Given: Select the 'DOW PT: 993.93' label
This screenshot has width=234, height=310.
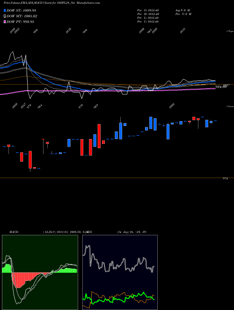Looking at the screenshot, I should (x=21, y=22).
